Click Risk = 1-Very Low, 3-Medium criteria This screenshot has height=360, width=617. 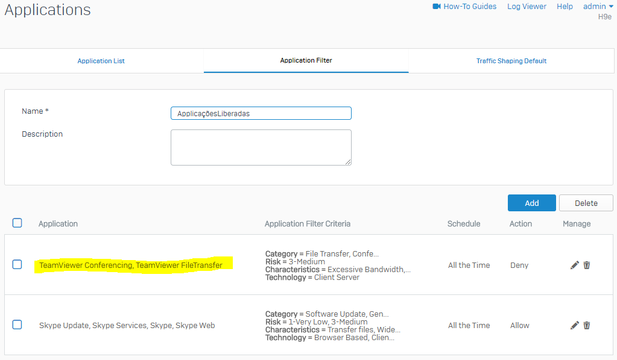317,322
